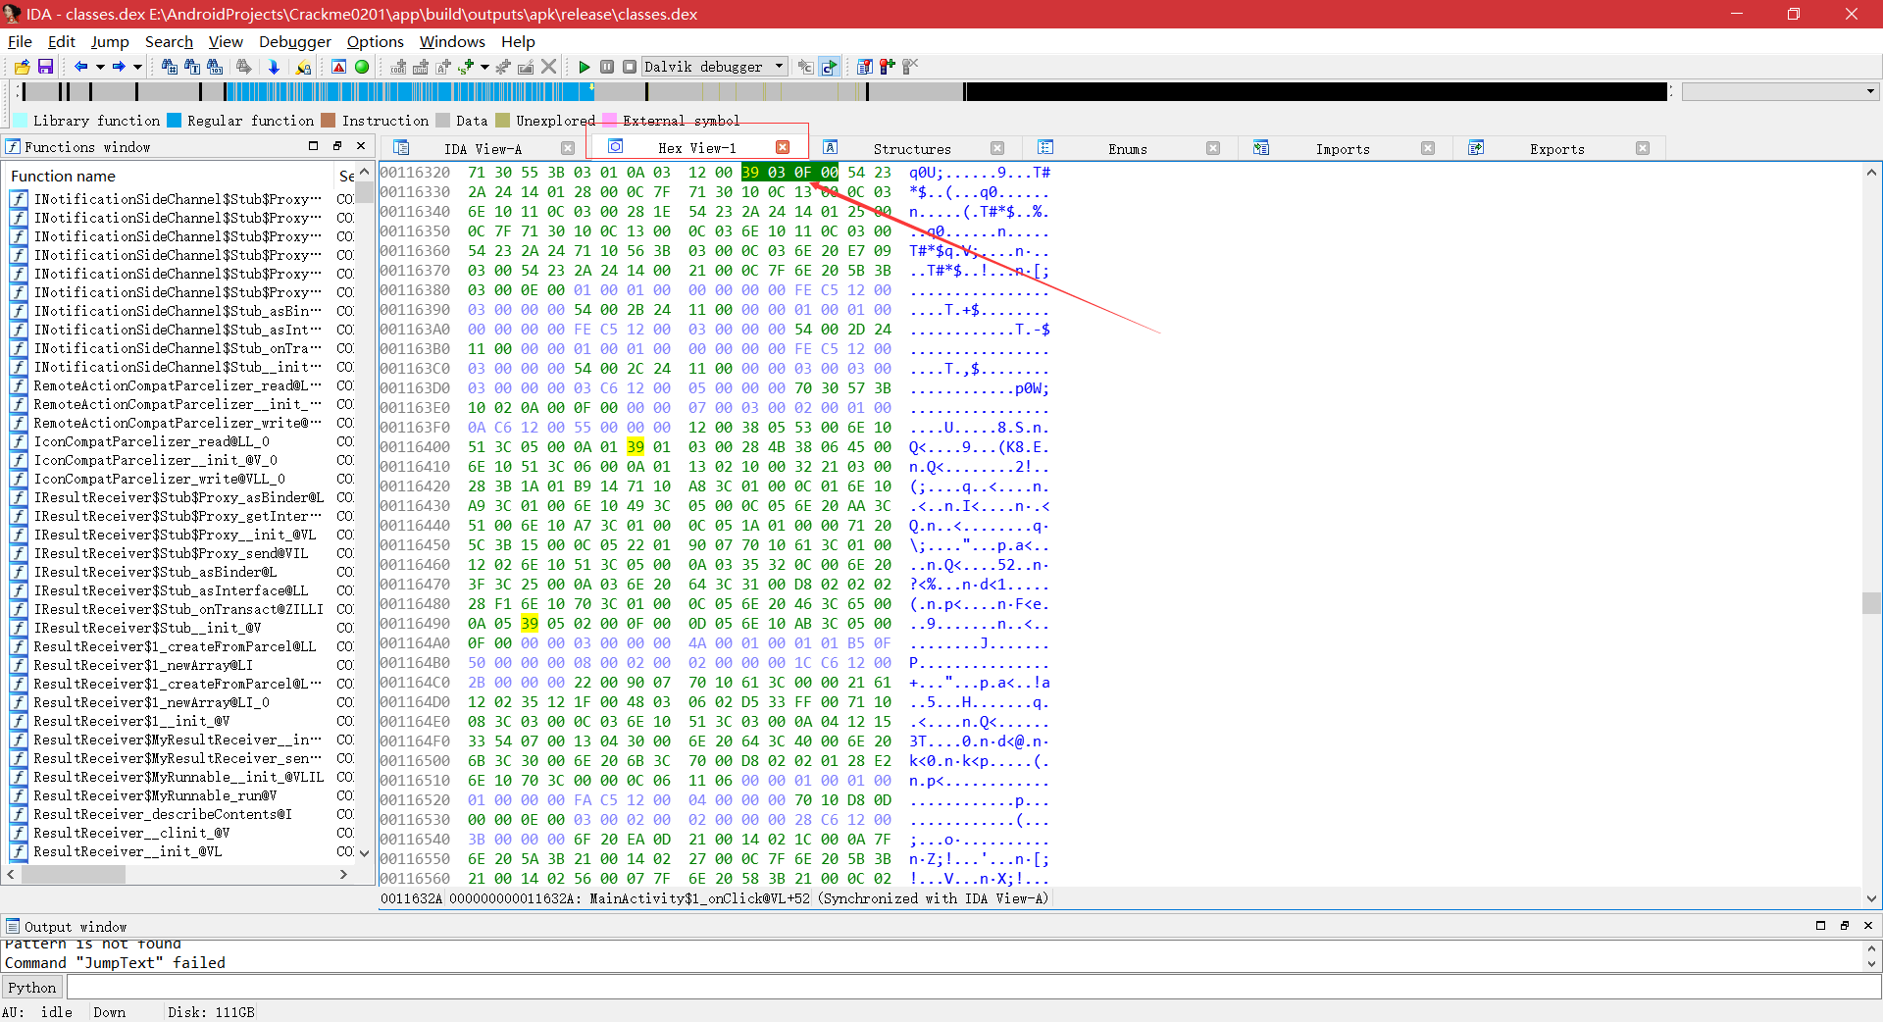Pause the debugged process

click(608, 67)
